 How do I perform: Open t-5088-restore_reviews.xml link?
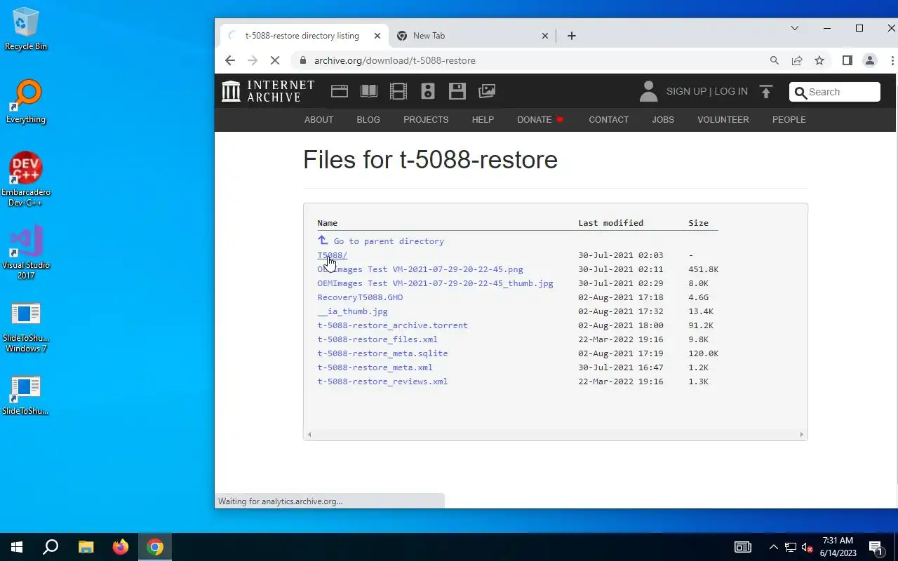(382, 381)
